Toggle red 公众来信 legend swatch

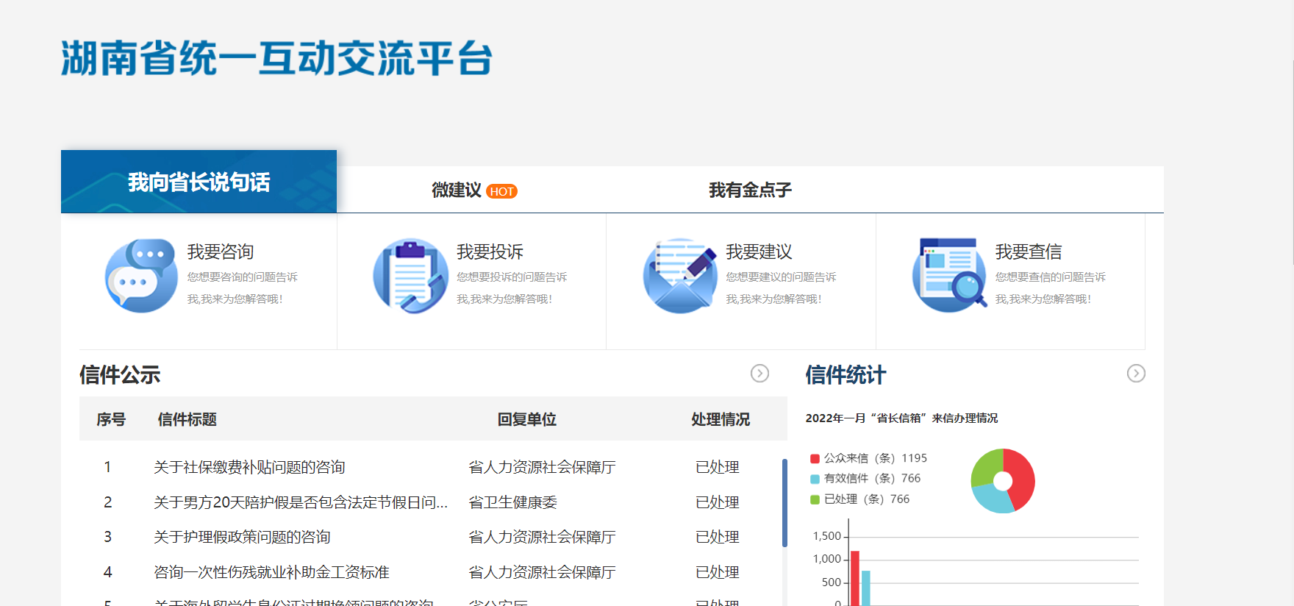pos(815,459)
